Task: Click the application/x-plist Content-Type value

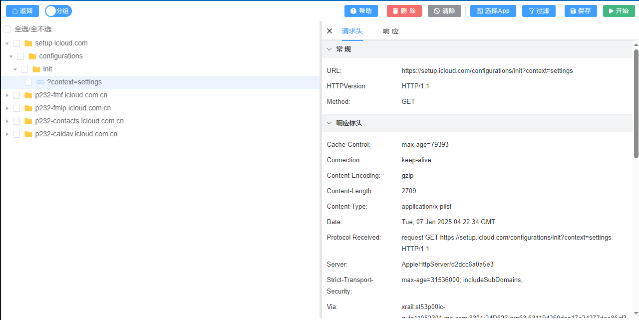Action: point(427,207)
